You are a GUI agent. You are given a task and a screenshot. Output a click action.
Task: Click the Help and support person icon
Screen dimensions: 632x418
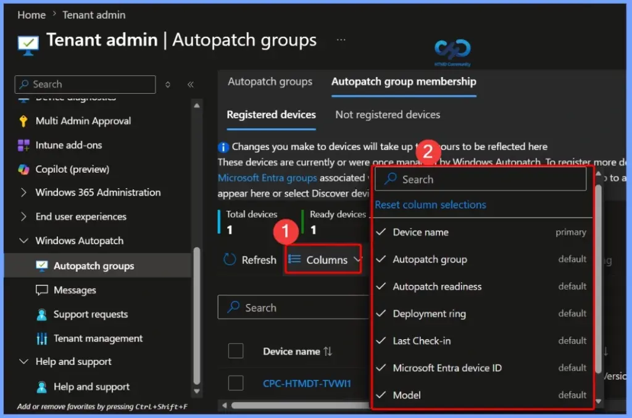tap(41, 387)
